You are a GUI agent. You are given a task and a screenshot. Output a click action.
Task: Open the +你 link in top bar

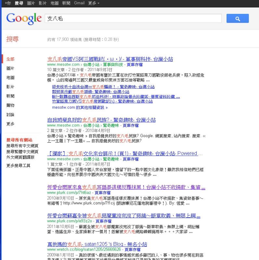pos(8,3)
